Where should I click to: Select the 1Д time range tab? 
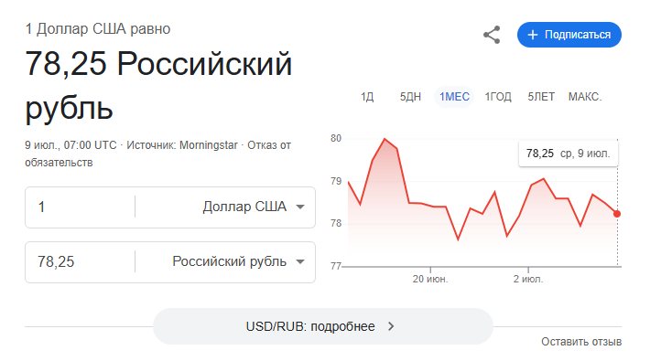367,97
